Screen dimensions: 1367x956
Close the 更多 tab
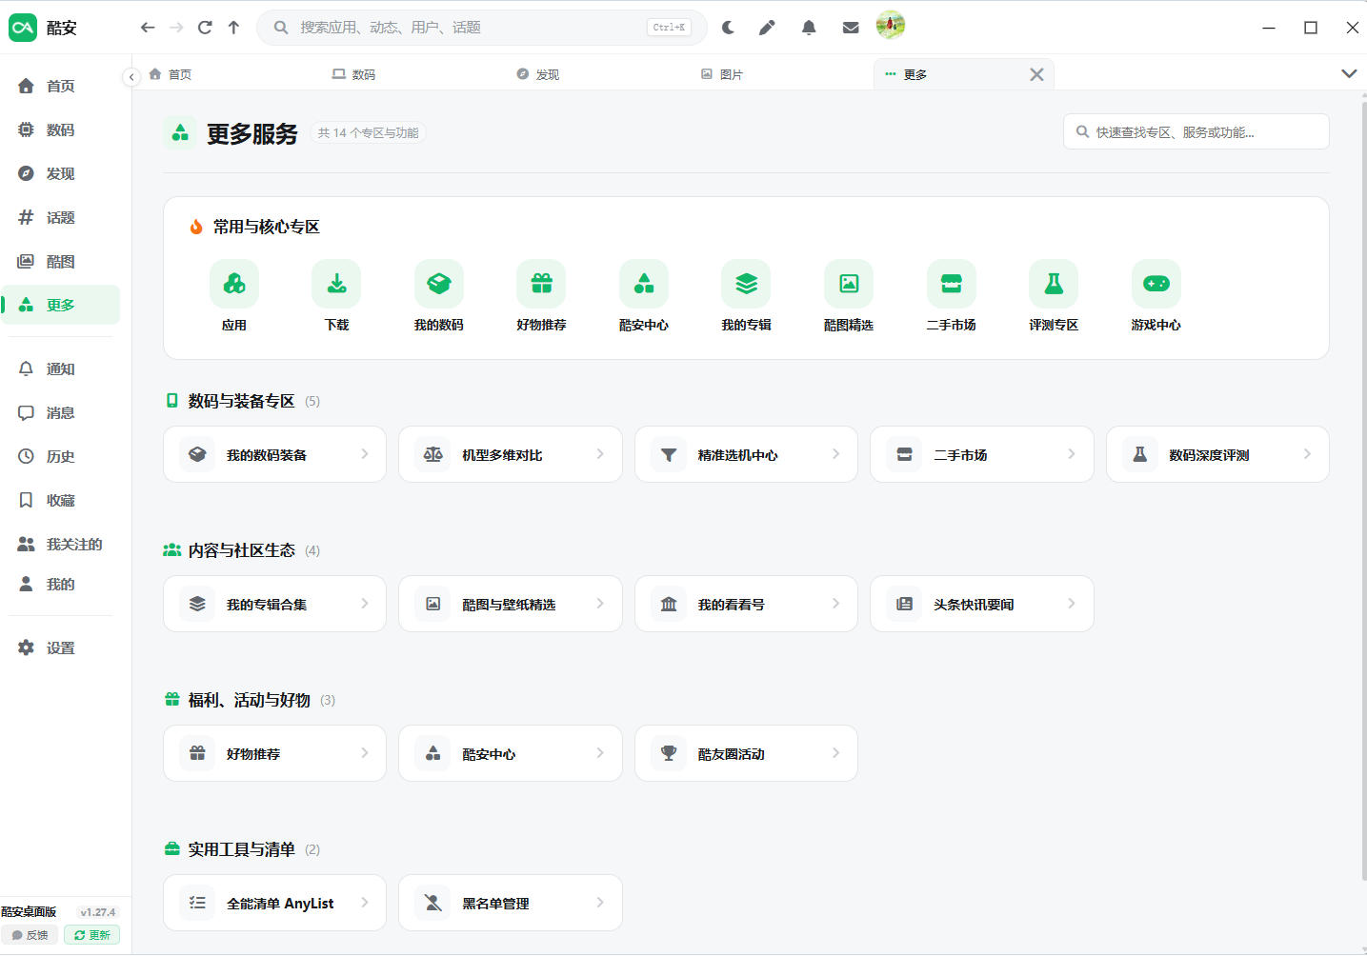click(x=1036, y=74)
